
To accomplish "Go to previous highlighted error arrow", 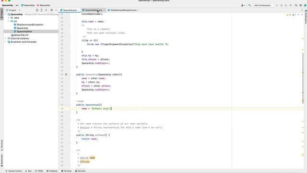I will [x=298, y=15].
